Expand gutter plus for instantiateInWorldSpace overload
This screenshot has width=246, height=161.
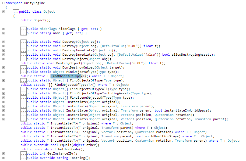(3, 110)
